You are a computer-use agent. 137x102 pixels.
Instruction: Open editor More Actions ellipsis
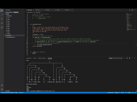[x=135, y=10]
